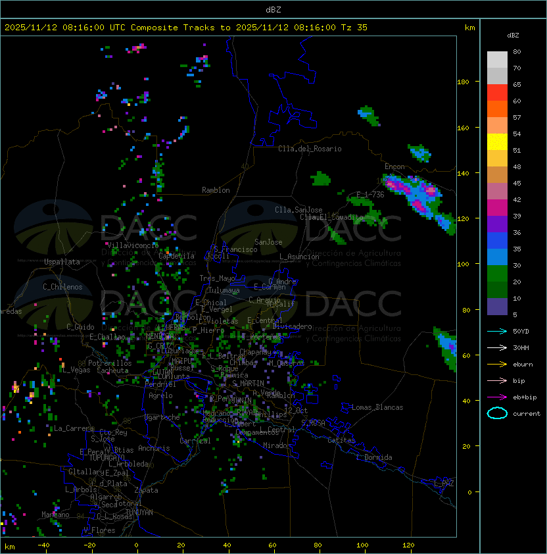Click the 'Encon' map label
547x554 pixels.
tap(394, 166)
